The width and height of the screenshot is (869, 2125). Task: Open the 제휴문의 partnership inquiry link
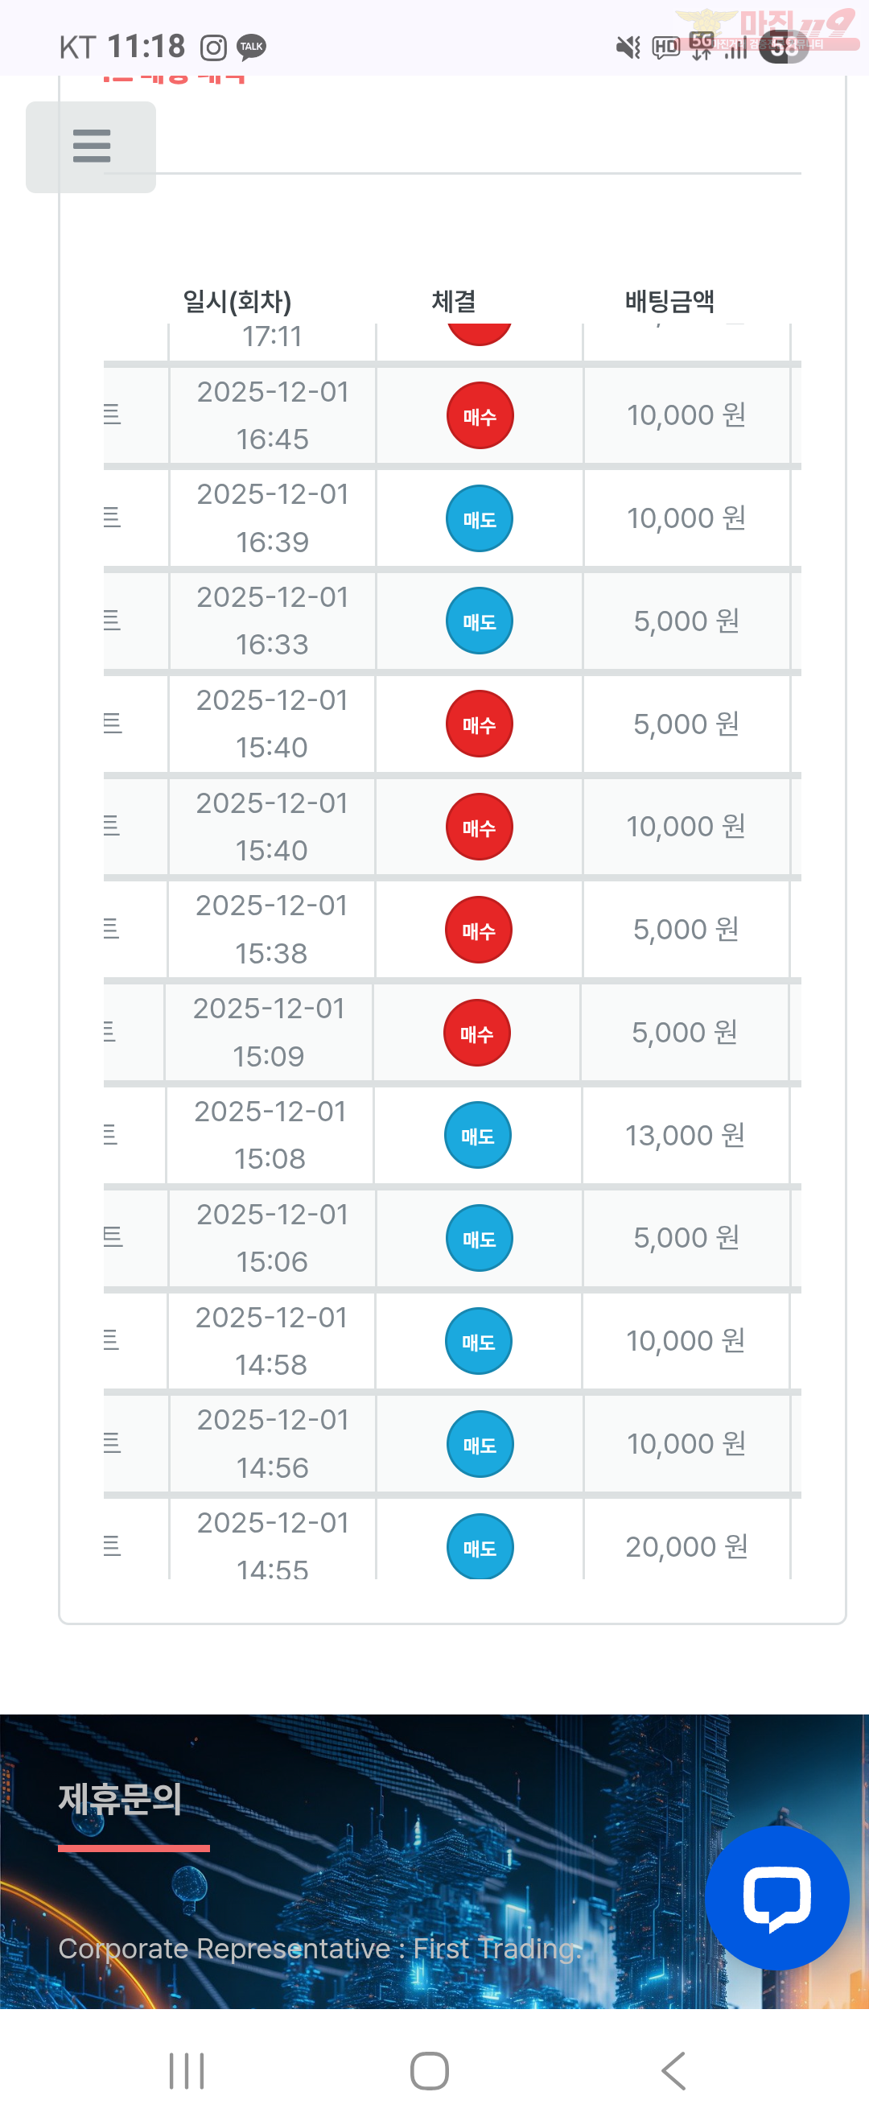[x=121, y=1798]
